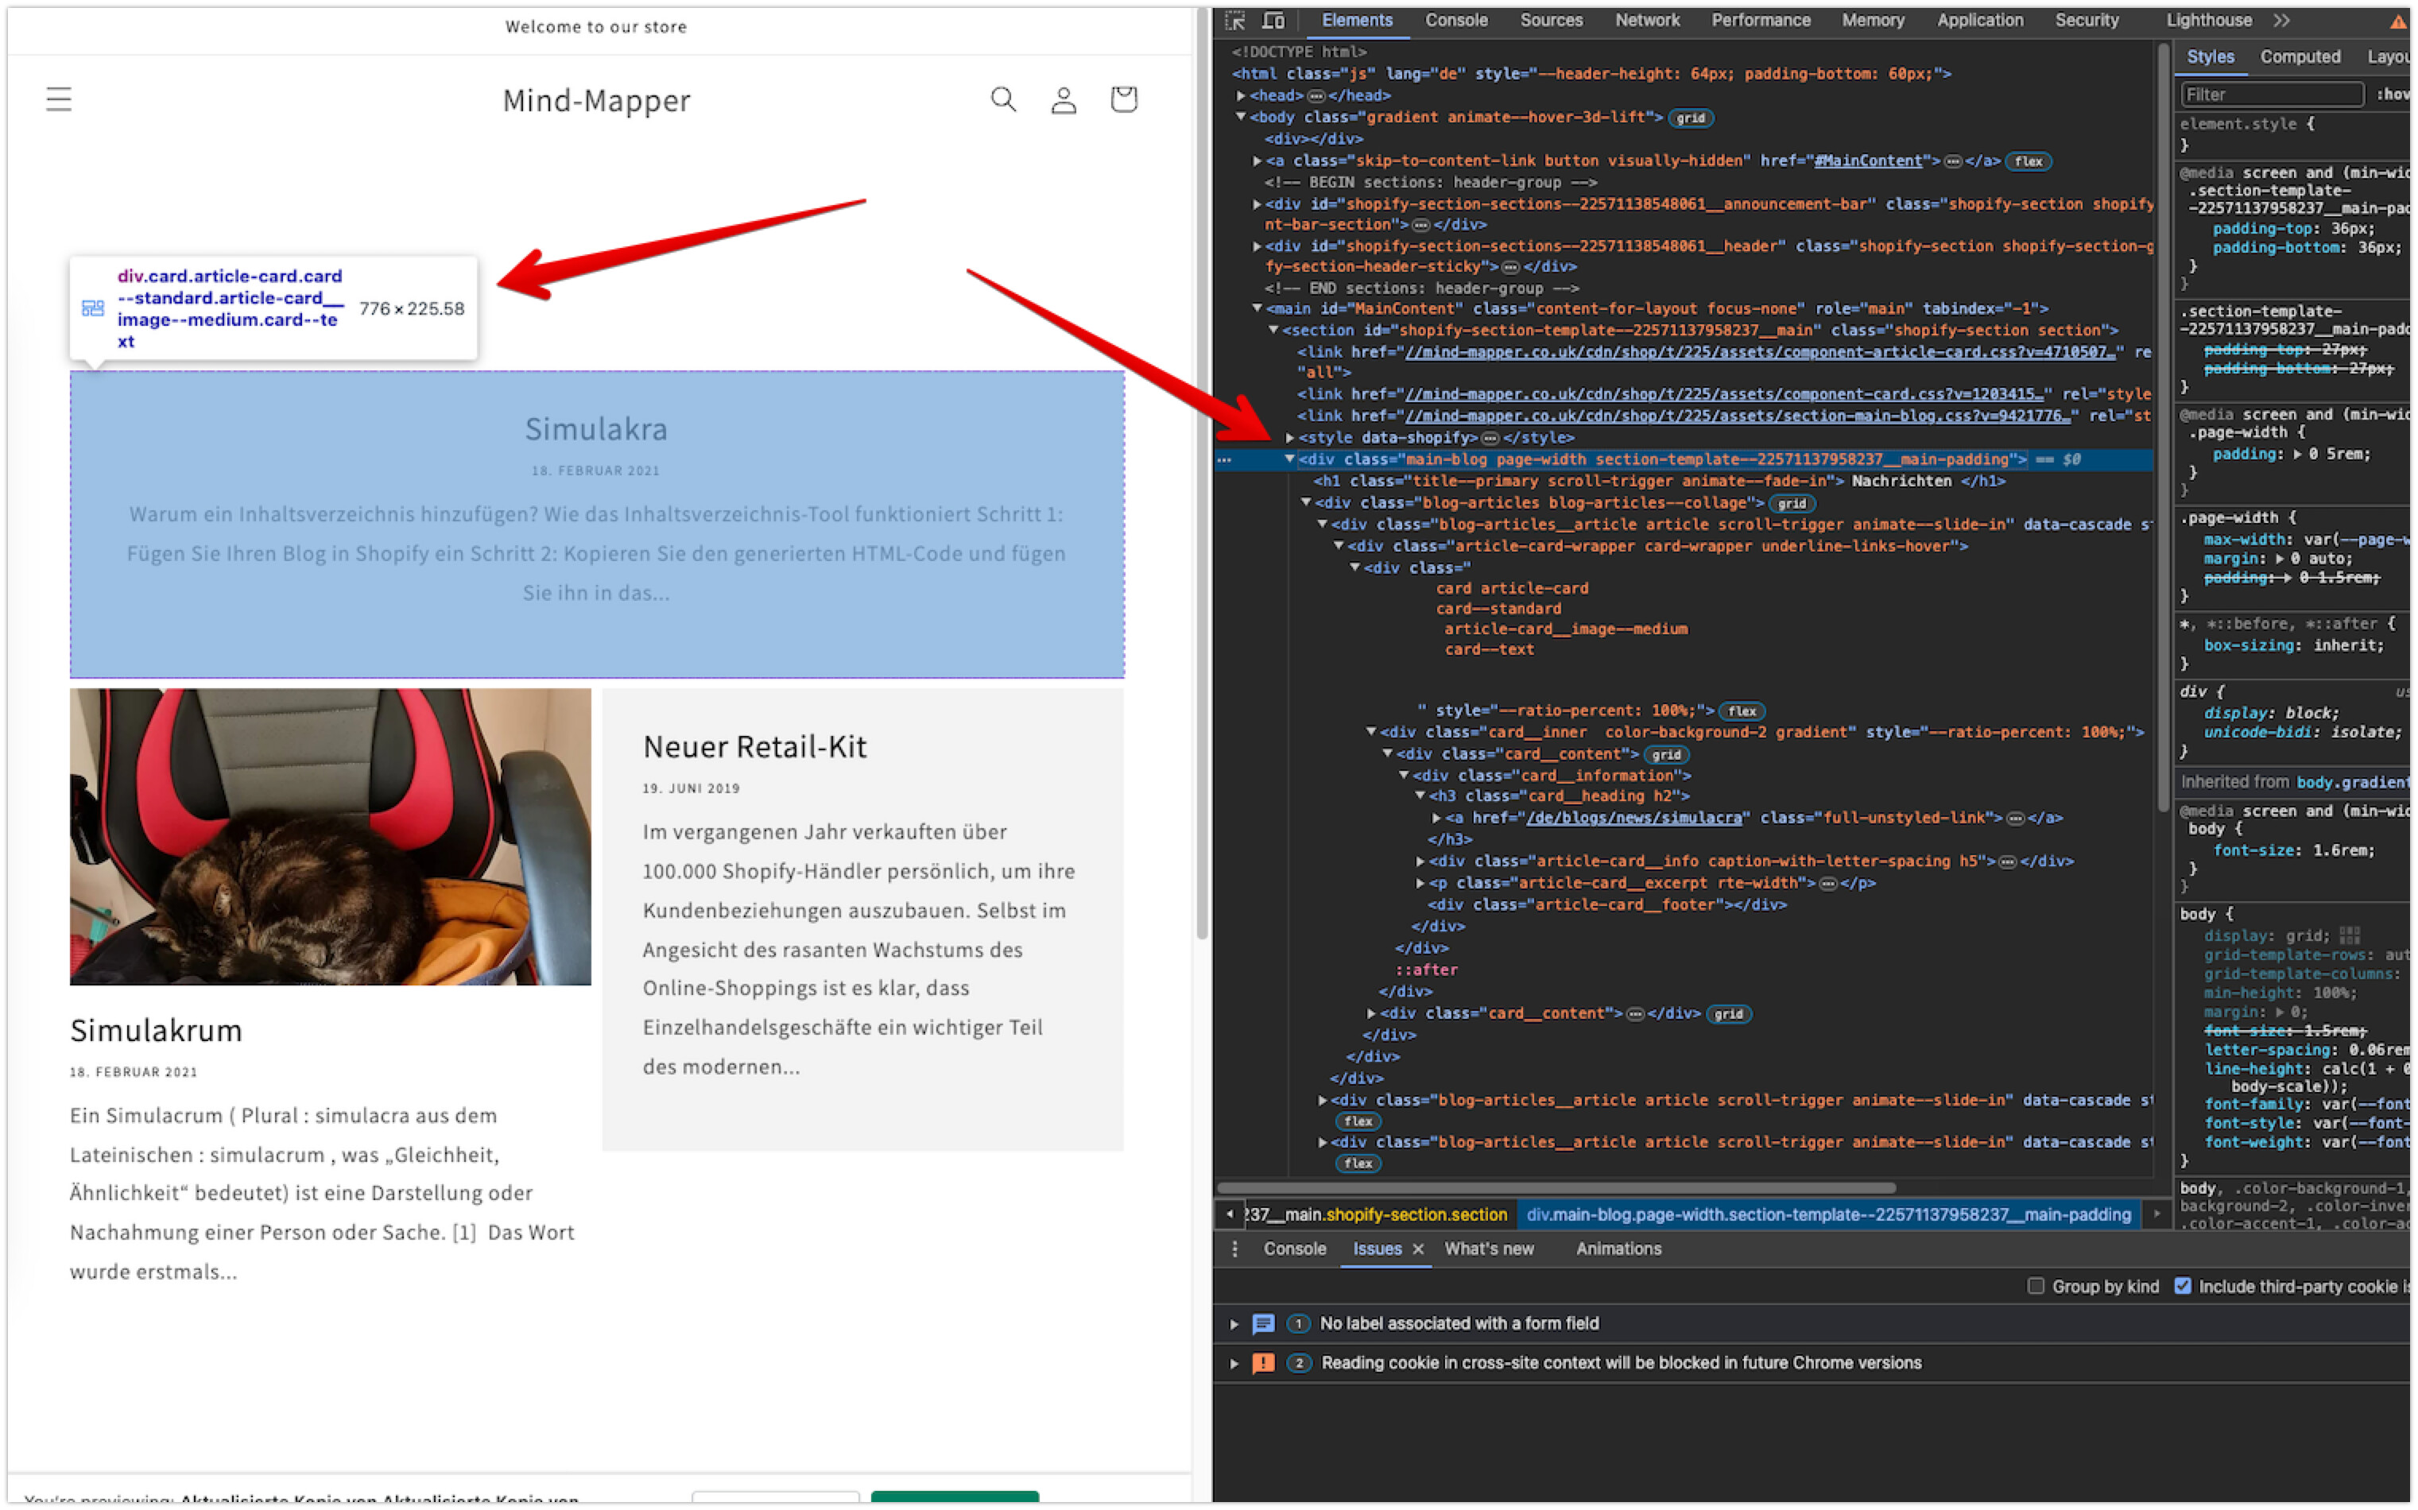Expand the cross-site cookie issue
The image size is (2418, 1510).
coord(1234,1363)
